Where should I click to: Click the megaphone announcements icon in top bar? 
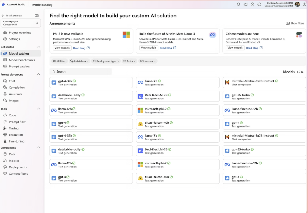point(245,4)
